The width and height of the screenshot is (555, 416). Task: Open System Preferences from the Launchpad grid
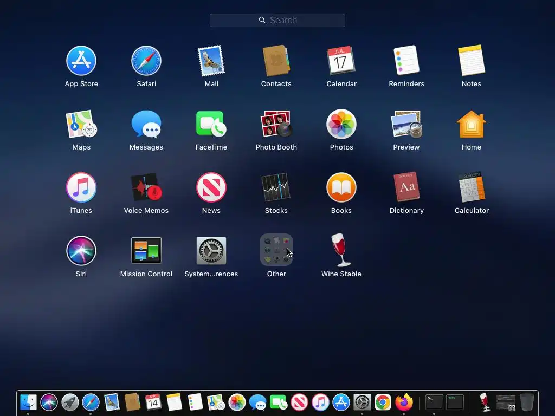tap(211, 250)
